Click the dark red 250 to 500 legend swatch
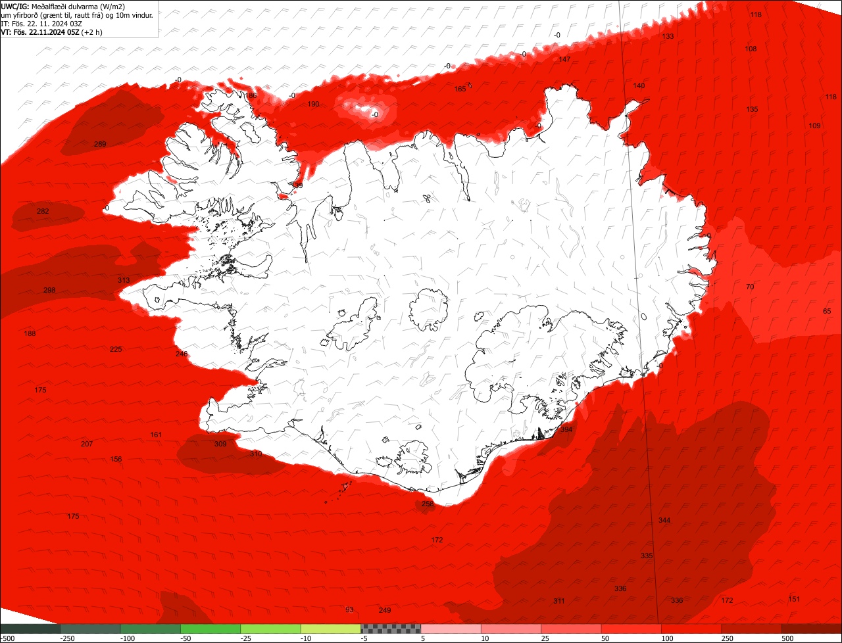842x643 pixels. click(751, 629)
